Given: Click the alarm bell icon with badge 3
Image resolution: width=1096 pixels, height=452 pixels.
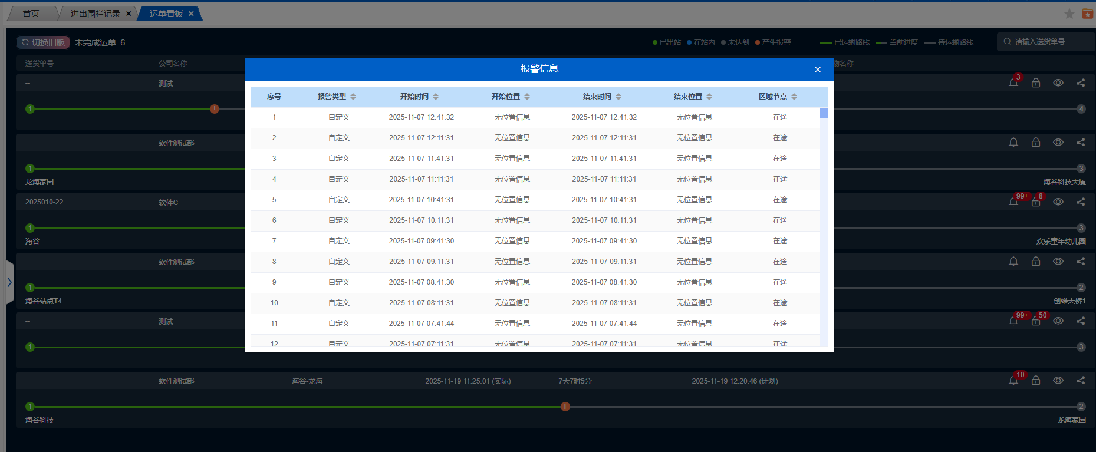Looking at the screenshot, I should [1013, 83].
